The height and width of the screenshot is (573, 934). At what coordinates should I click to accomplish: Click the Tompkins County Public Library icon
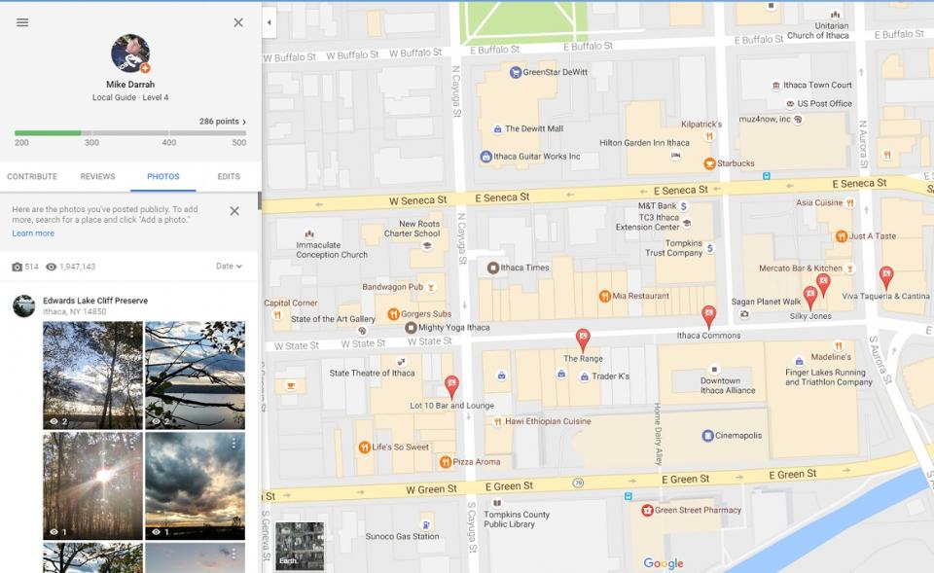[x=497, y=503]
